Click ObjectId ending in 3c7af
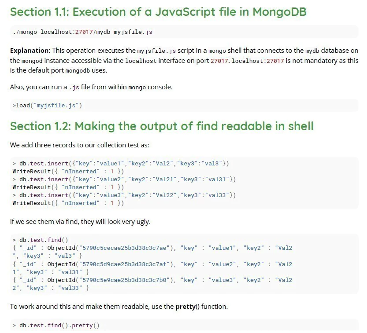 112,264
